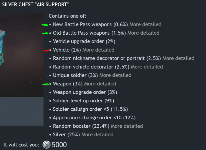
Task: Click the green mark beside Weapon (3%)
Action: pos(45,84)
